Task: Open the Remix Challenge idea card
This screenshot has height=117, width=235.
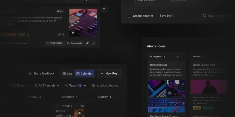Action: click(166, 70)
